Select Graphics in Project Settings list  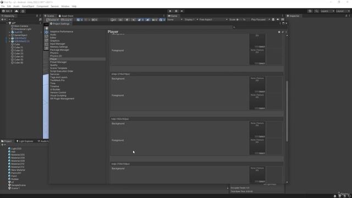click(55, 41)
